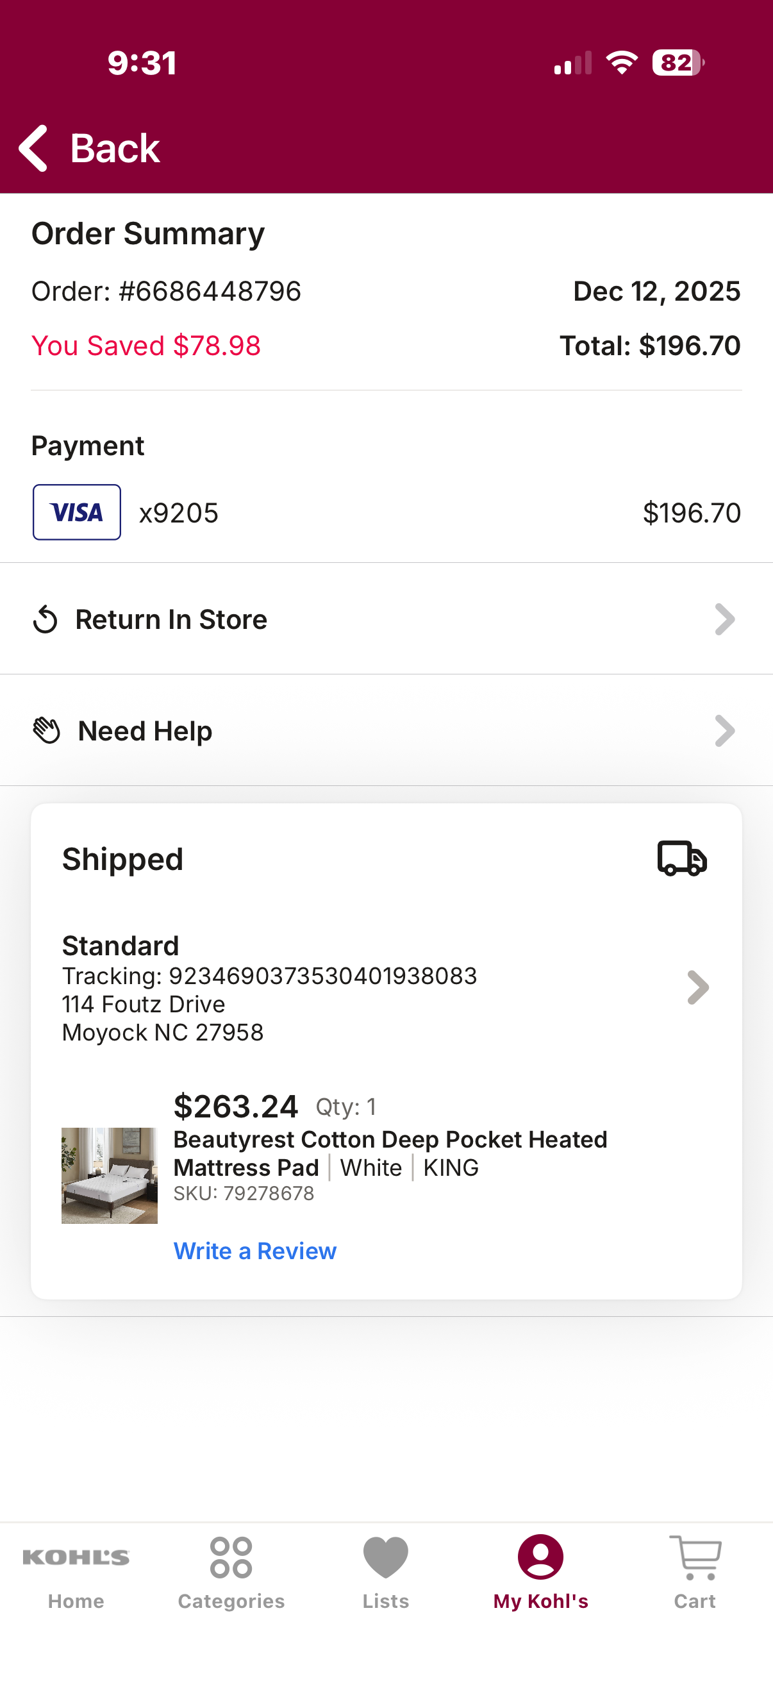
Task: Open the mattress pad product thumbnail
Action: [110, 1175]
